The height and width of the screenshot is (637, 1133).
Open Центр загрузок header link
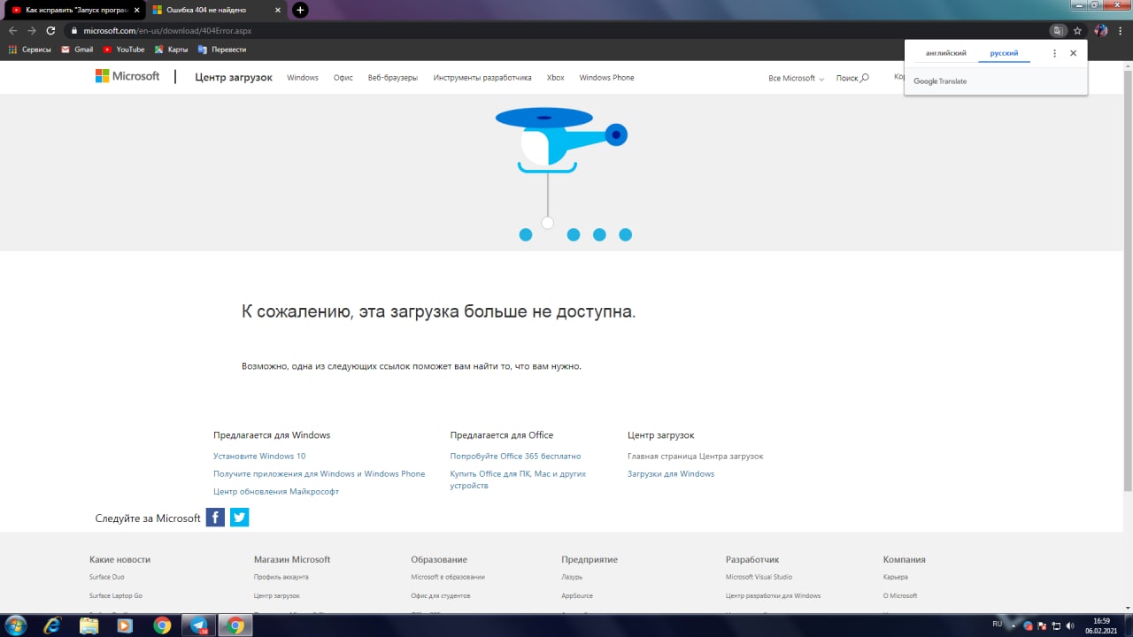(x=234, y=77)
